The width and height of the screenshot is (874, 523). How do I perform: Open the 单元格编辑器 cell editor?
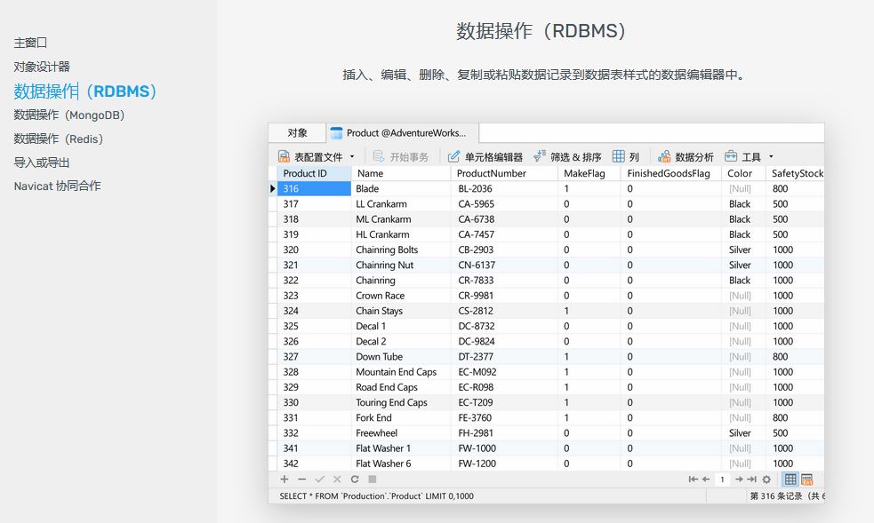pos(485,157)
